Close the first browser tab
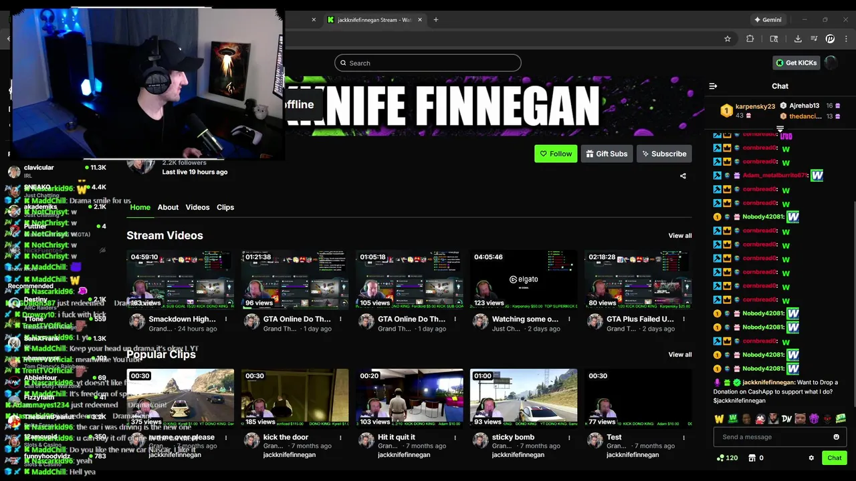 tap(314, 20)
